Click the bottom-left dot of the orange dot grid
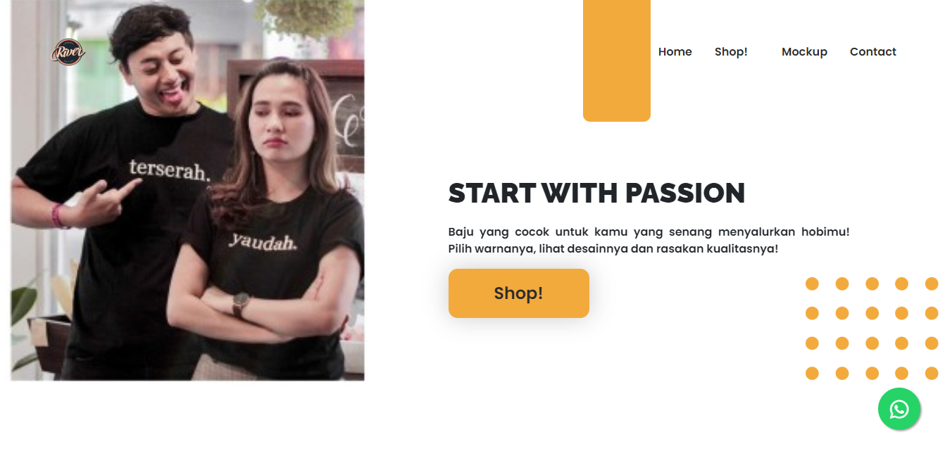Screen dimensions: 945x458 (x=812, y=373)
